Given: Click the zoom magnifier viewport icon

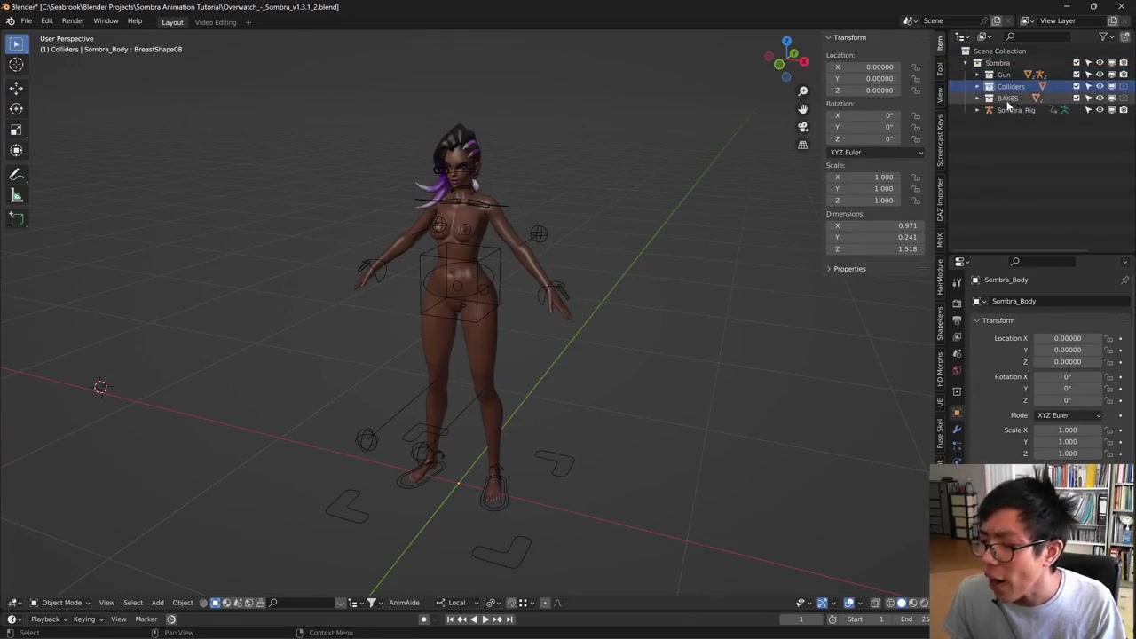Looking at the screenshot, I should [x=802, y=91].
